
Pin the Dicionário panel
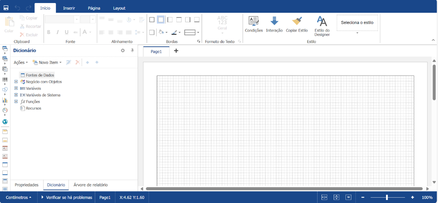tap(132, 50)
